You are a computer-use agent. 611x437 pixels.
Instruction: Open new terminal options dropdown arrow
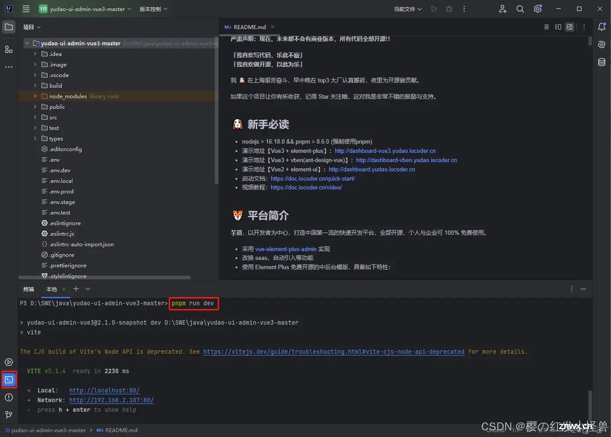pyautogui.click(x=88, y=289)
